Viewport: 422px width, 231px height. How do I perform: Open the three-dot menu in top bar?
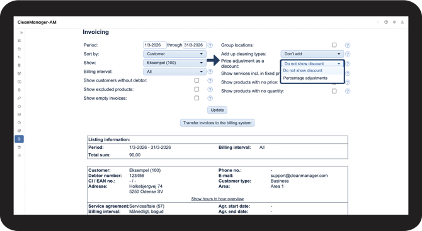378,22
